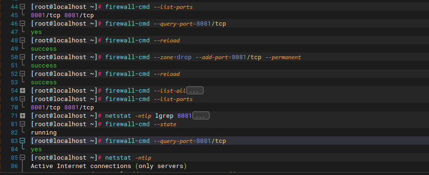
Task: Click the ellipsis placeholder after --list-all
Action: pyautogui.click(x=195, y=91)
